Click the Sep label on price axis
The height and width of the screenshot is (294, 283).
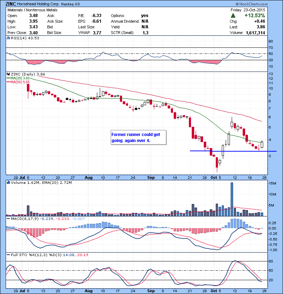(x=151, y=177)
